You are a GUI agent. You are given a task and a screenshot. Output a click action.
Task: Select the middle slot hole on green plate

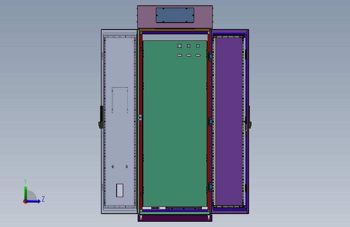click(189, 55)
